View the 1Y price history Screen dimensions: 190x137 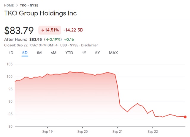coord(84,53)
